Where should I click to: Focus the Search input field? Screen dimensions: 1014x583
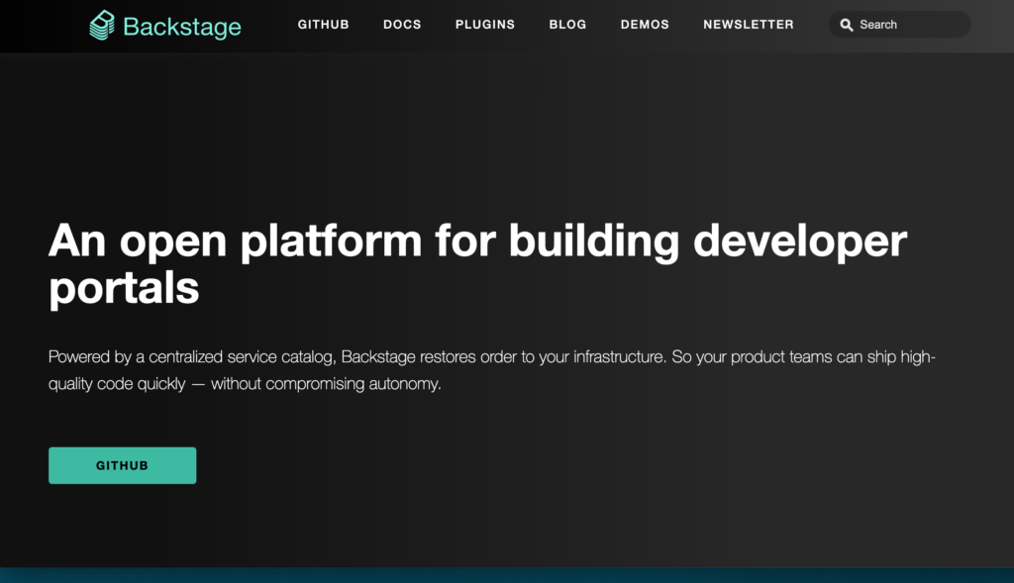pos(899,25)
